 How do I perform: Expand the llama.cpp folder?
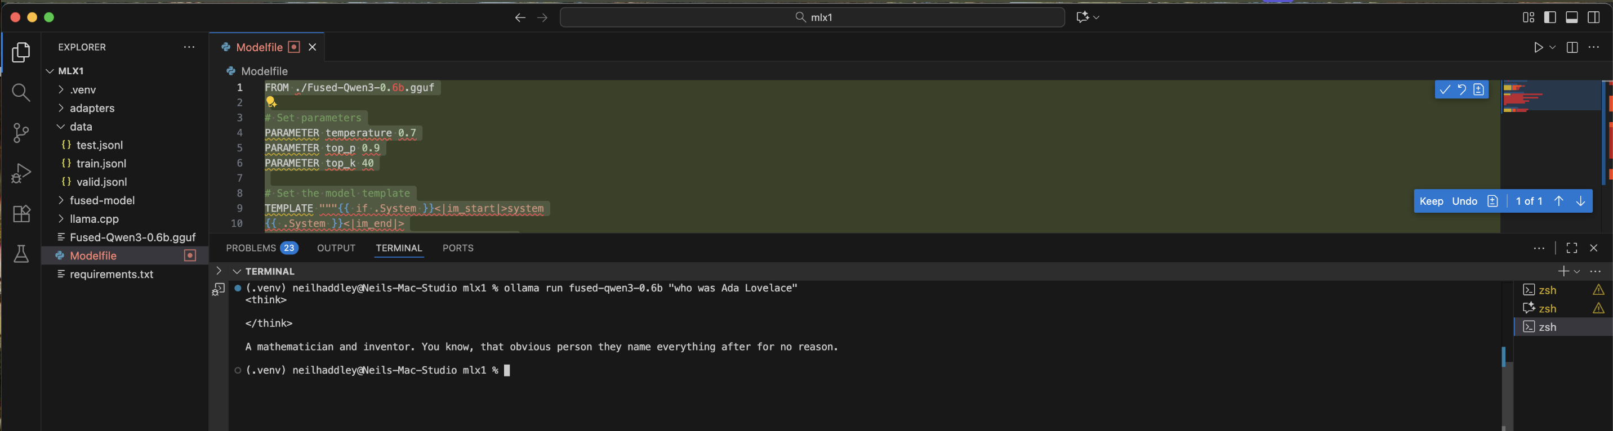94,219
